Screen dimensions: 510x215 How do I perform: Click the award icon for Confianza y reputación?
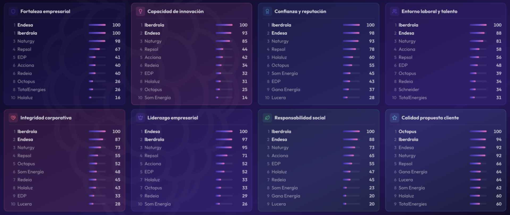(x=267, y=11)
